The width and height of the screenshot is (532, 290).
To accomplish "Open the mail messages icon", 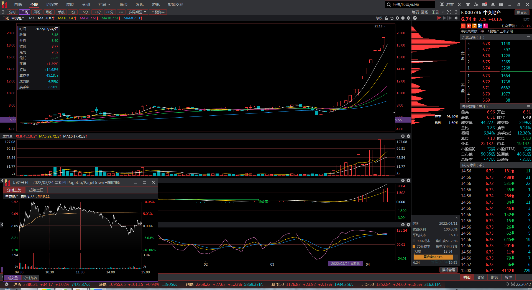I will (x=485, y=4).
